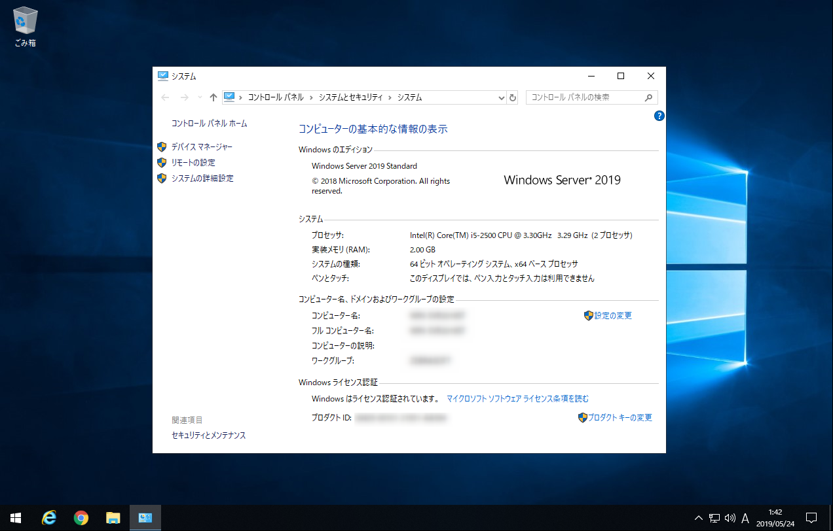This screenshot has width=833, height=531.
Task: Open Google Chrome from the taskbar
Action: pos(81,518)
